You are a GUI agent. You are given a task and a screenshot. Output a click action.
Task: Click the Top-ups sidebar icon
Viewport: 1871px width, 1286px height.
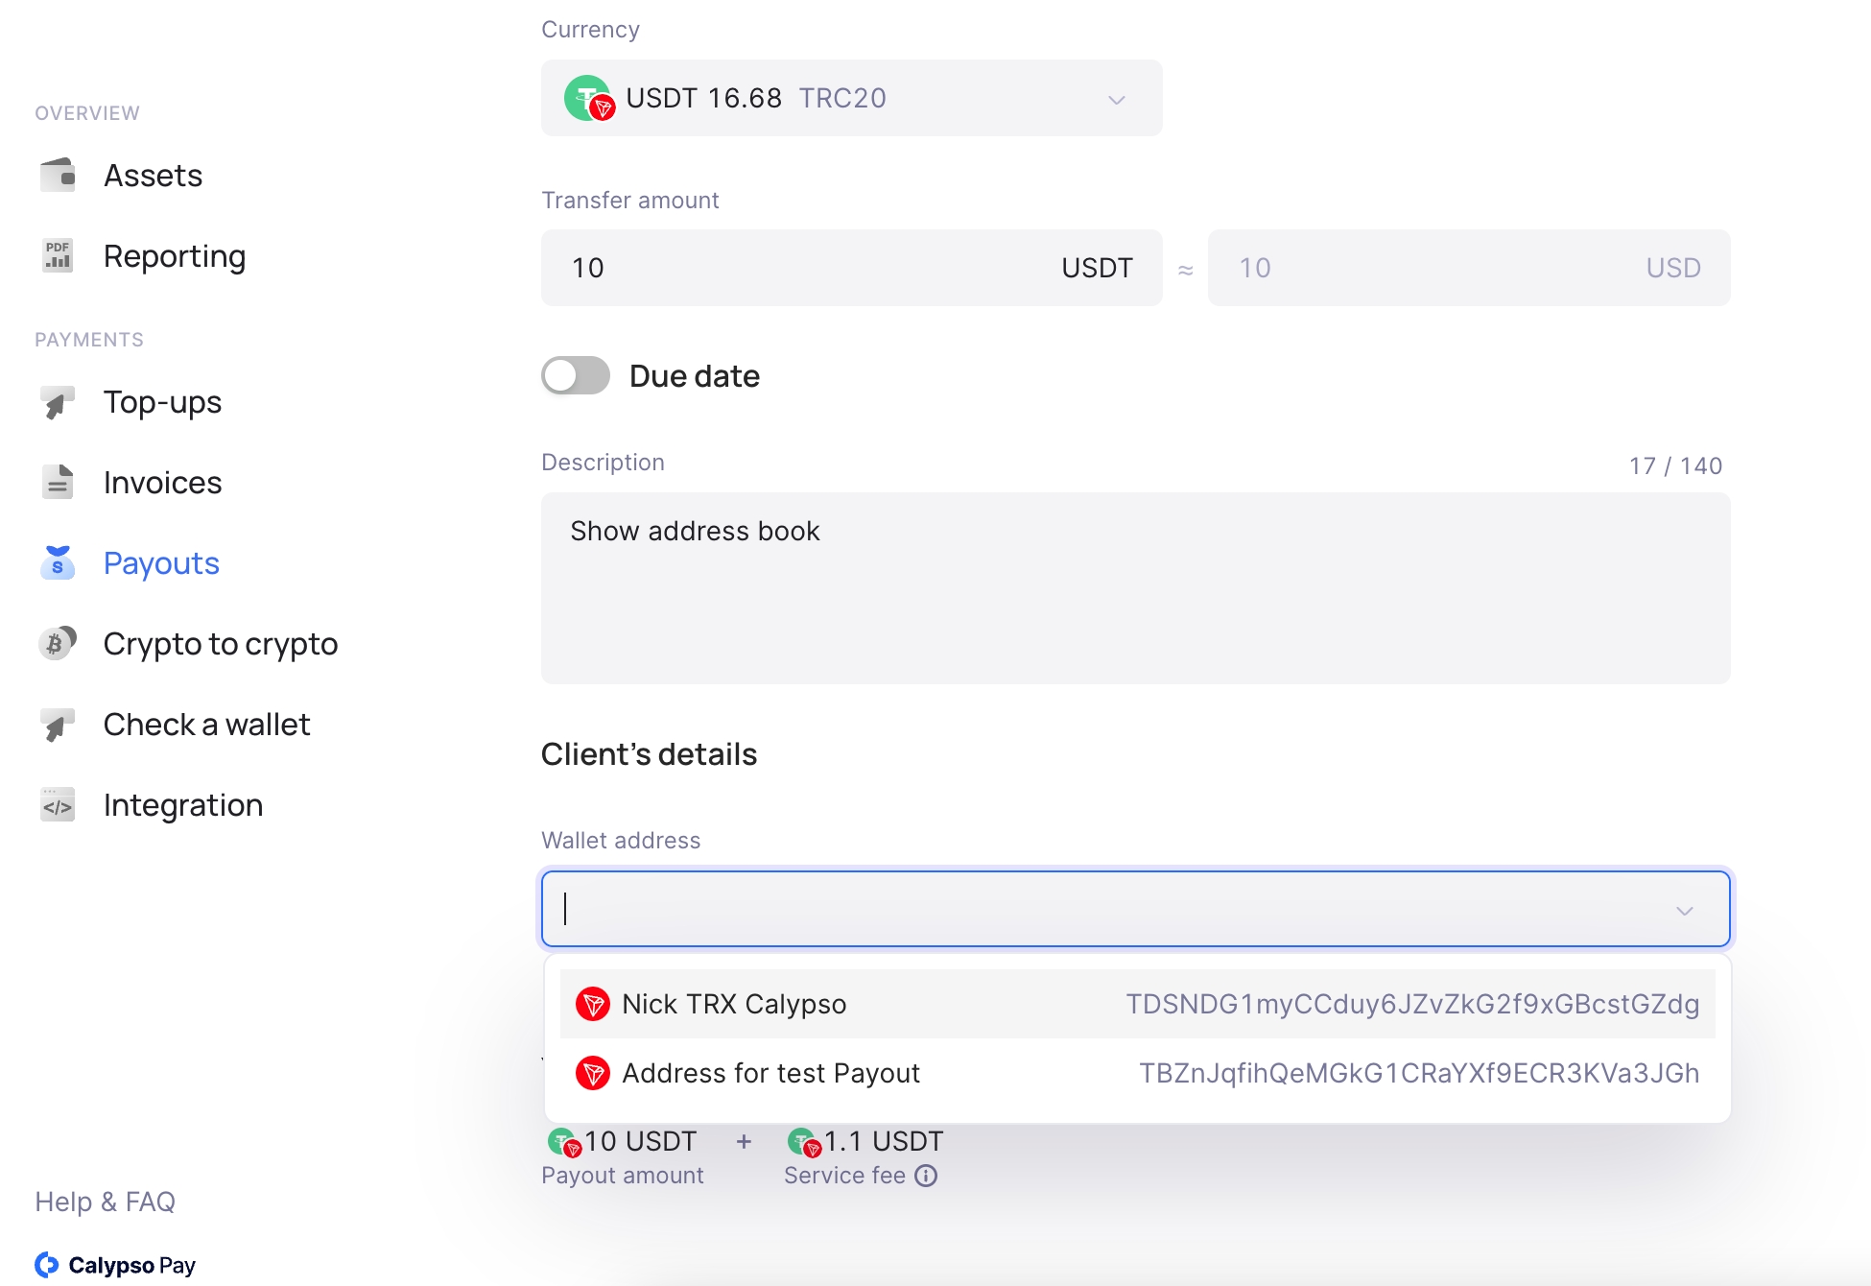[58, 402]
